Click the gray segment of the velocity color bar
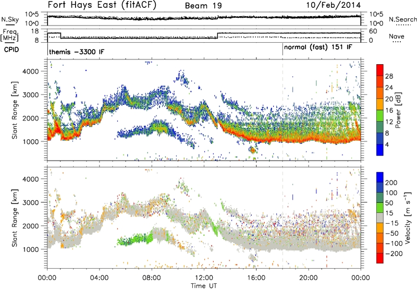417x289 pixels. [x=380, y=218]
